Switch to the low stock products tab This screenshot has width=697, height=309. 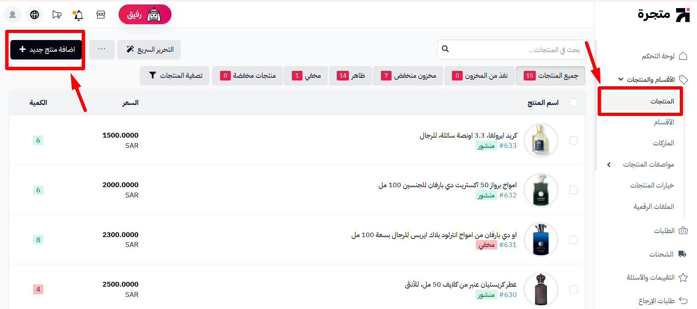pos(408,76)
